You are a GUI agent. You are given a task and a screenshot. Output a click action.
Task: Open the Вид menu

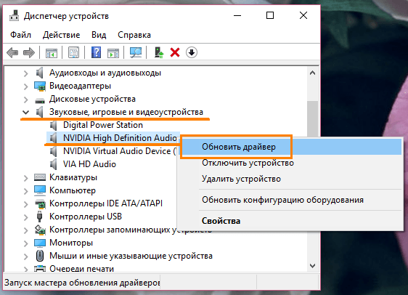(x=99, y=35)
